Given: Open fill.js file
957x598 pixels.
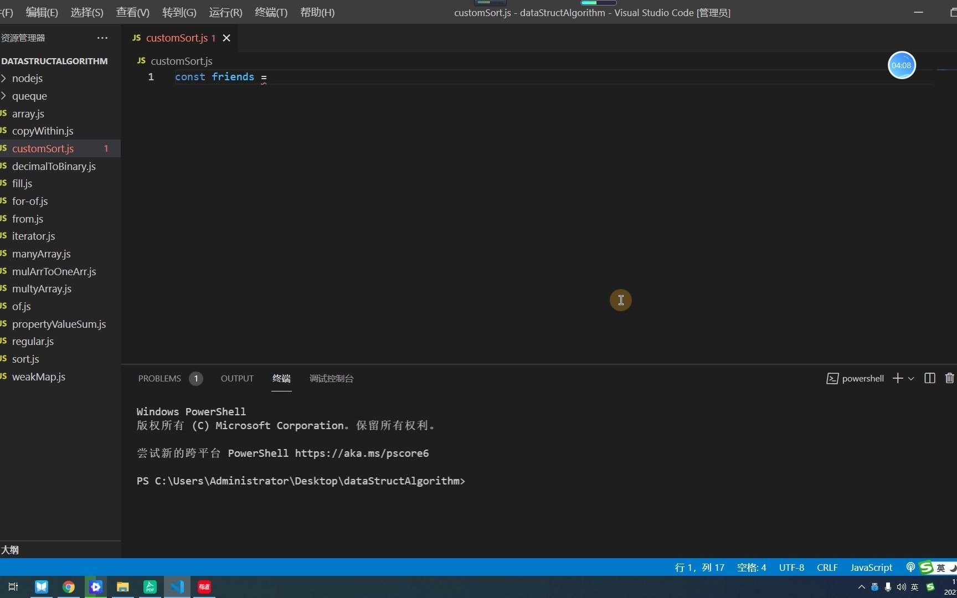Looking at the screenshot, I should pos(60,183).
